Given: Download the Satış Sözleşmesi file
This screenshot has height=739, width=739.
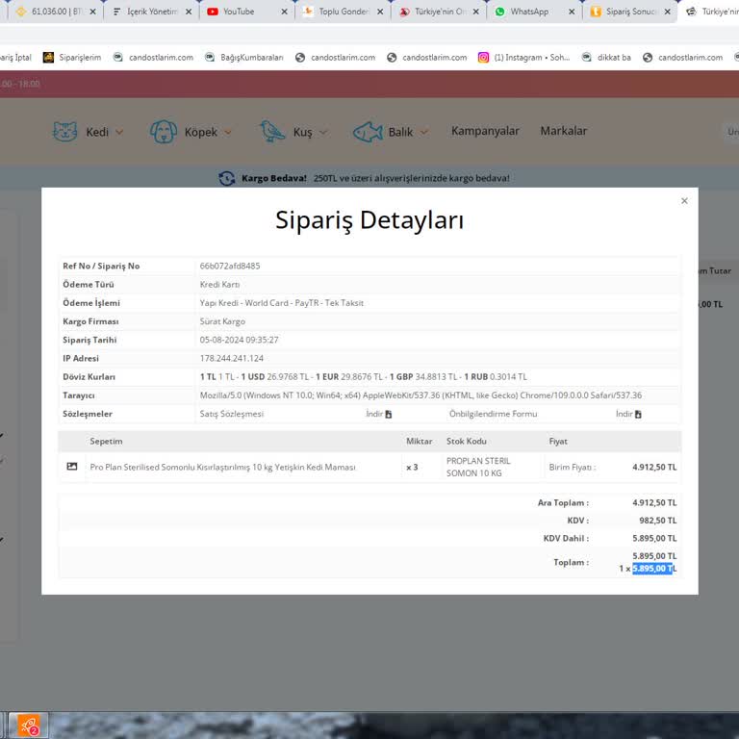Looking at the screenshot, I should click(378, 414).
